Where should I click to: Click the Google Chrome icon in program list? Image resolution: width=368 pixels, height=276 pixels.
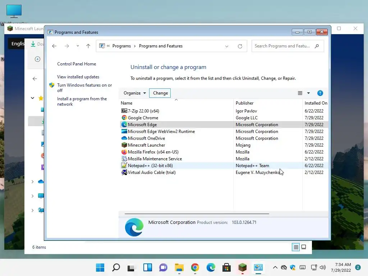pyautogui.click(x=124, y=118)
